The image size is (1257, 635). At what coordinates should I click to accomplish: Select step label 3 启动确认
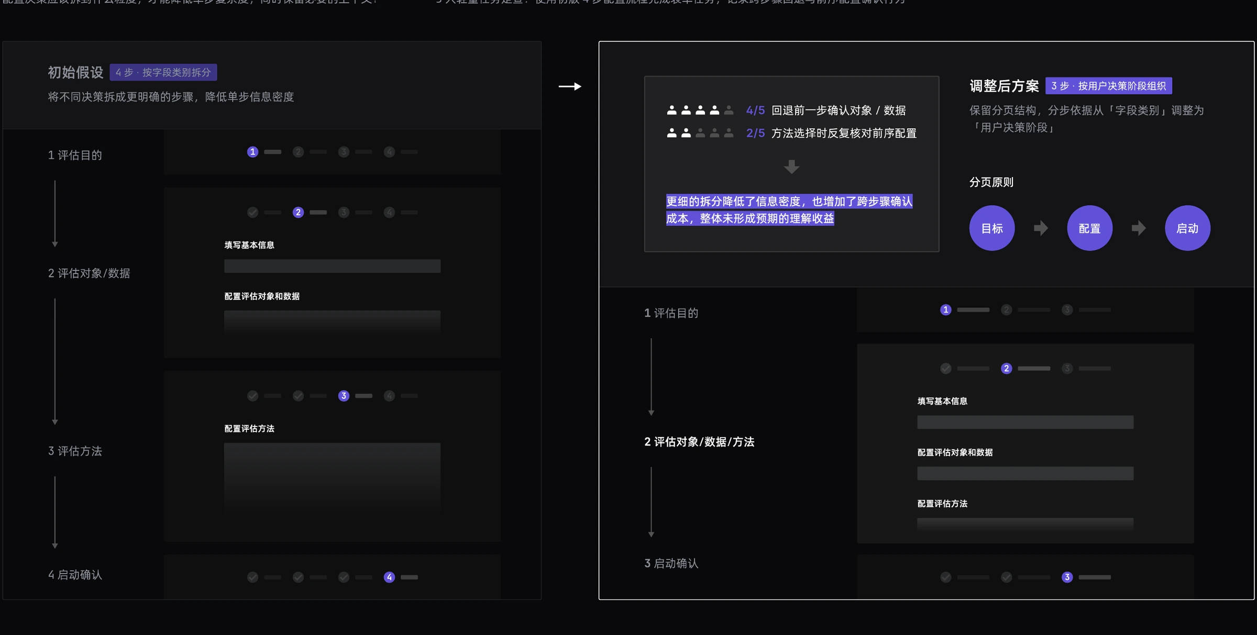[671, 563]
